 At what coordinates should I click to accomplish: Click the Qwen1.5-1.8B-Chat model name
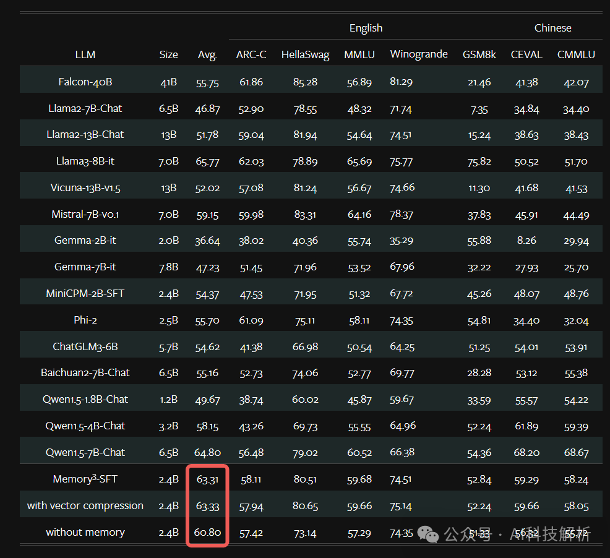point(85,399)
